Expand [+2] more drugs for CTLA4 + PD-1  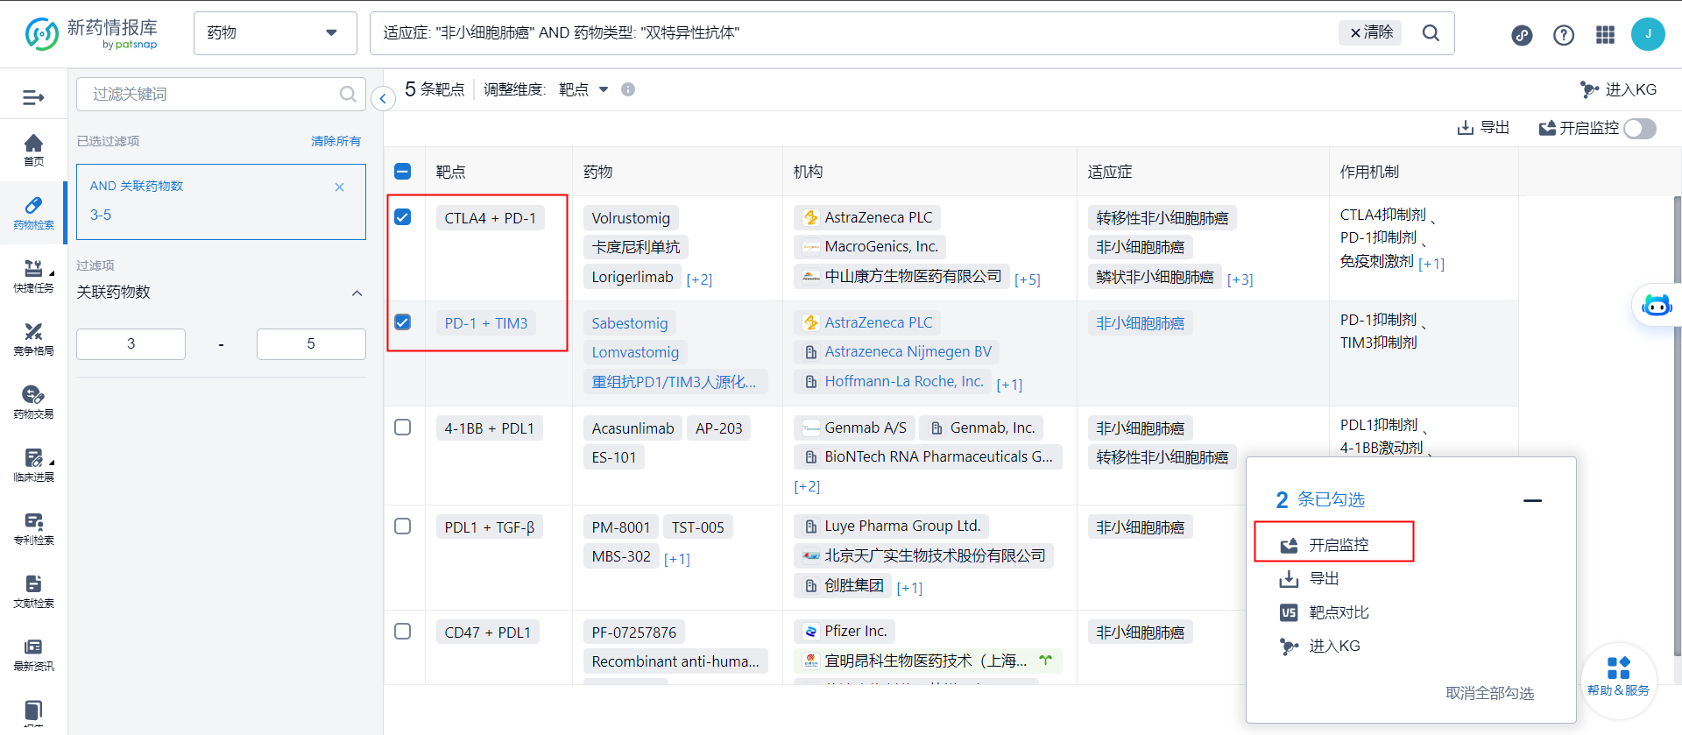pos(699,279)
